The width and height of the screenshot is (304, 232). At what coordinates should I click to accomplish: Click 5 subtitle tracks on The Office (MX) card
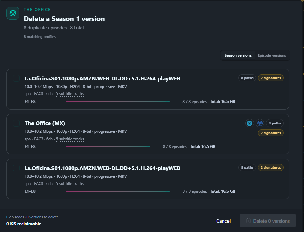(70, 139)
